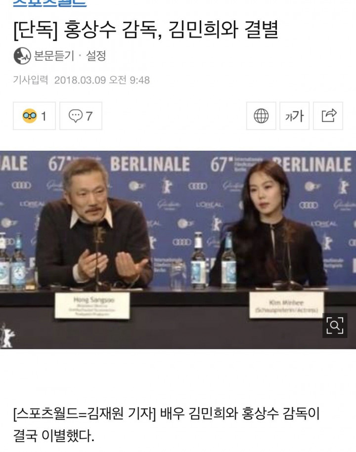Click the share arrow icon

[328, 116]
